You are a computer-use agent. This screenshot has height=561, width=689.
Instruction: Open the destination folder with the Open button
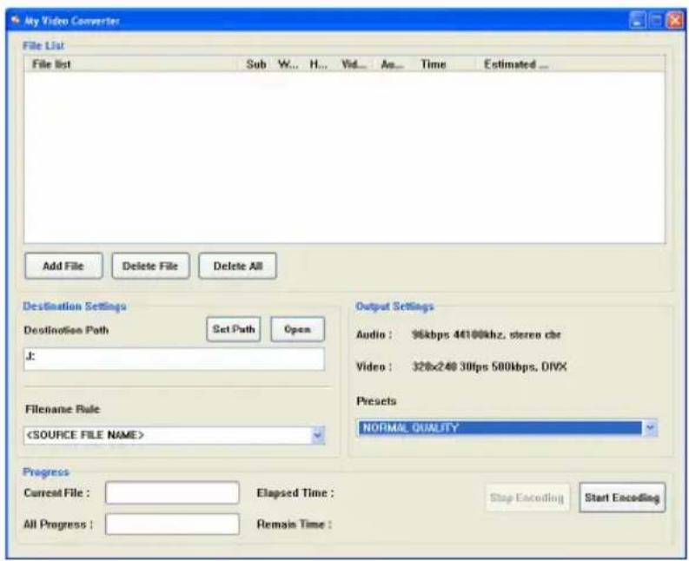297,329
